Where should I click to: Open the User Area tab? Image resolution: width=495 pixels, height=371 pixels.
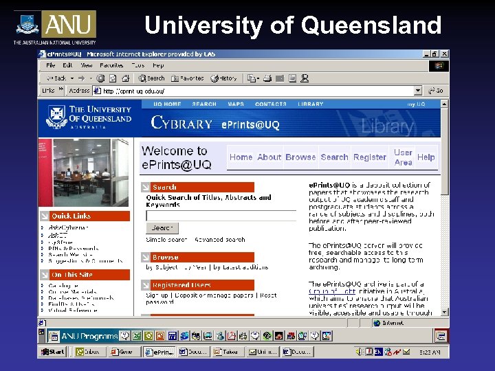click(x=403, y=157)
